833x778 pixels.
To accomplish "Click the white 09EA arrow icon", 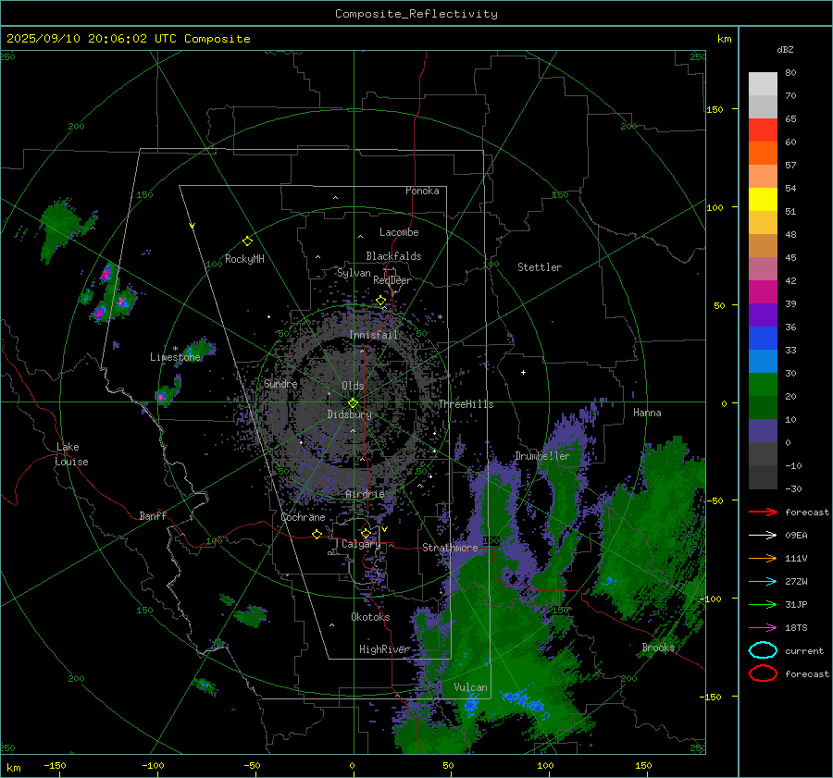I will 763,536.
